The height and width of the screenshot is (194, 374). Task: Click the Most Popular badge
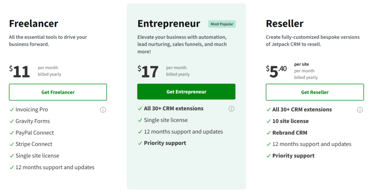tap(222, 24)
